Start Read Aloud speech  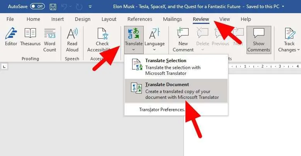click(72, 40)
